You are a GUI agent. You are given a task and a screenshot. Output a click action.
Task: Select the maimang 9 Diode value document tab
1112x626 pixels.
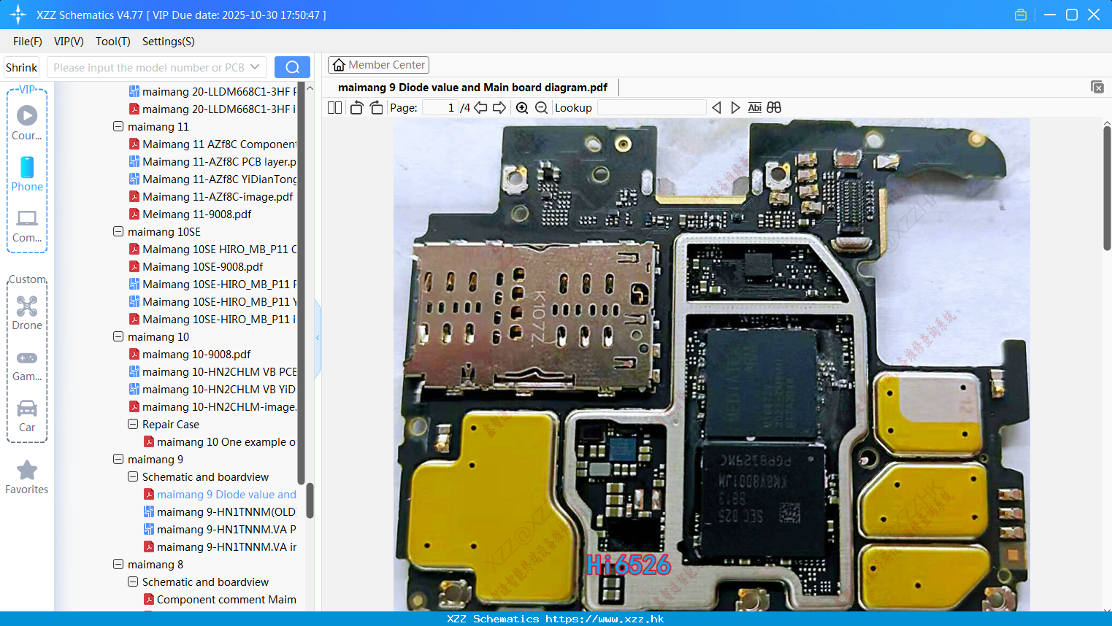pos(472,88)
